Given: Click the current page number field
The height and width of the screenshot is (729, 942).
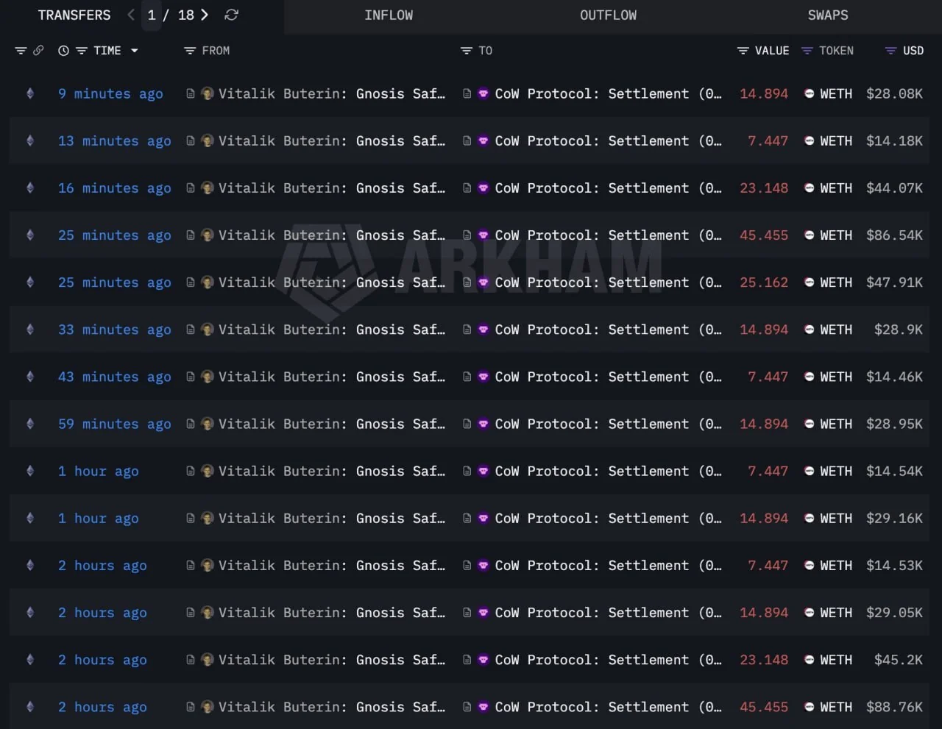Looking at the screenshot, I should click(152, 15).
